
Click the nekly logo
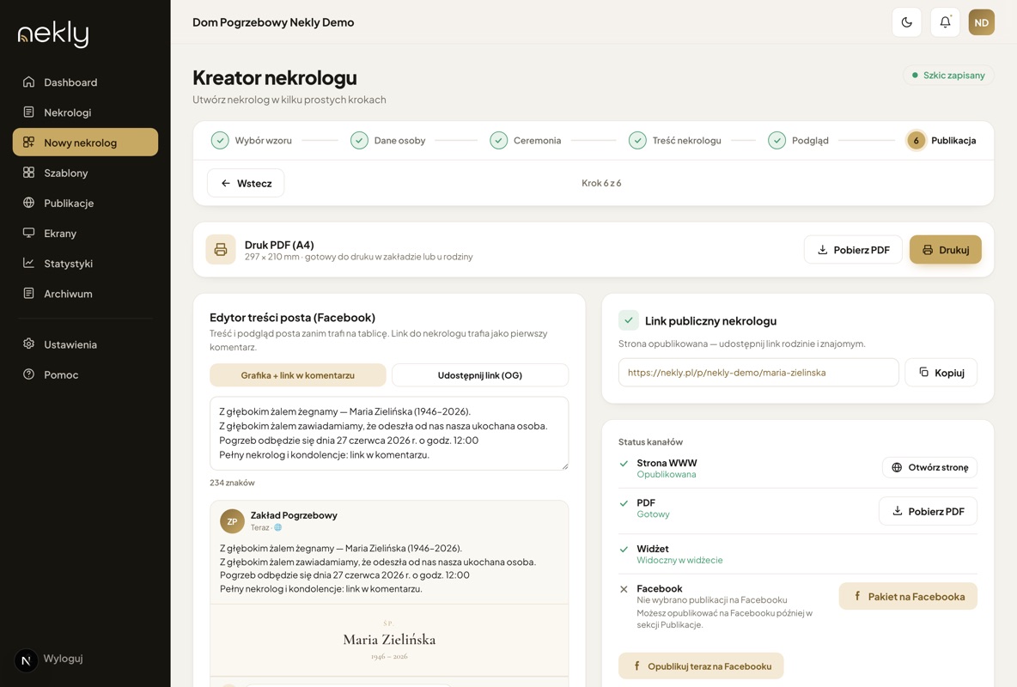click(x=53, y=34)
